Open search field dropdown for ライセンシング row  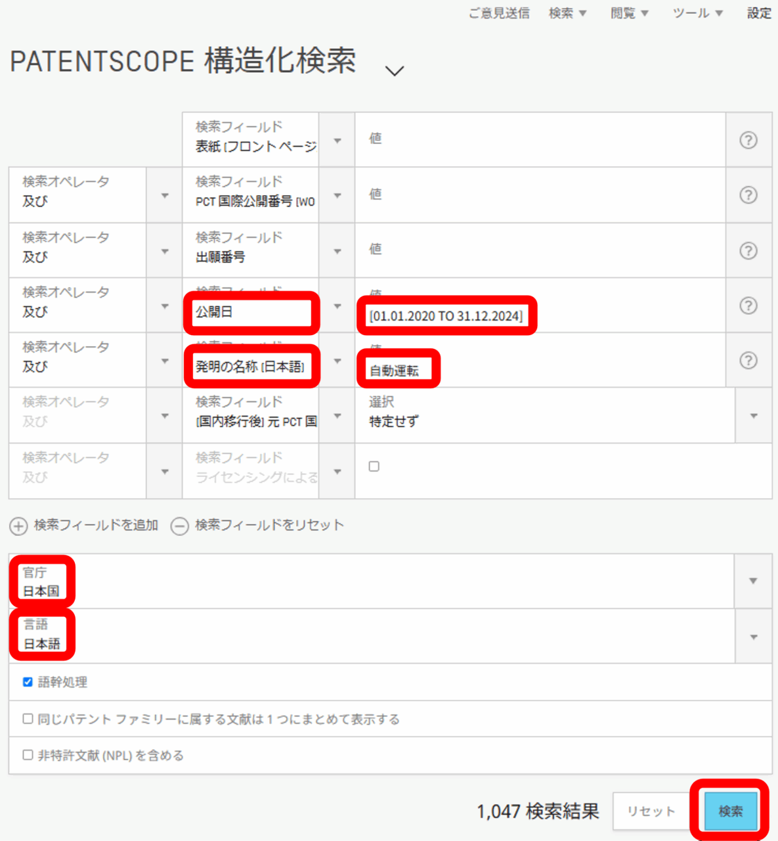click(x=337, y=471)
